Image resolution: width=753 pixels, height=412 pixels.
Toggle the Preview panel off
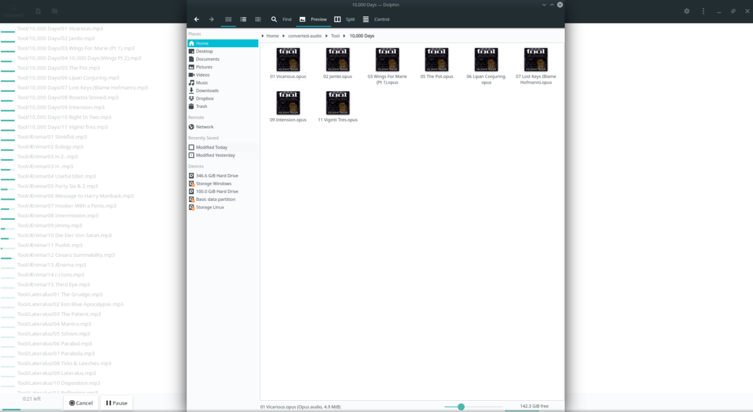pyautogui.click(x=313, y=19)
